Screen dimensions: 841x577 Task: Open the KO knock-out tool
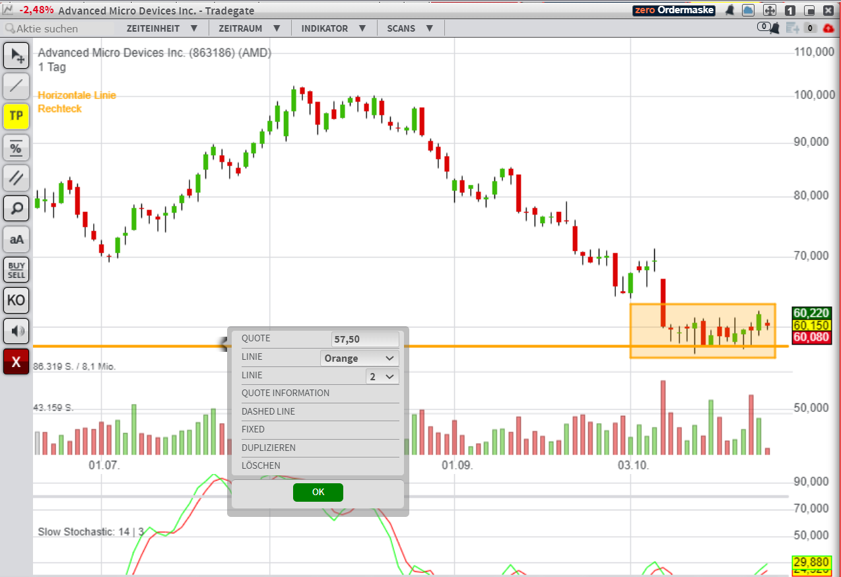pos(16,300)
